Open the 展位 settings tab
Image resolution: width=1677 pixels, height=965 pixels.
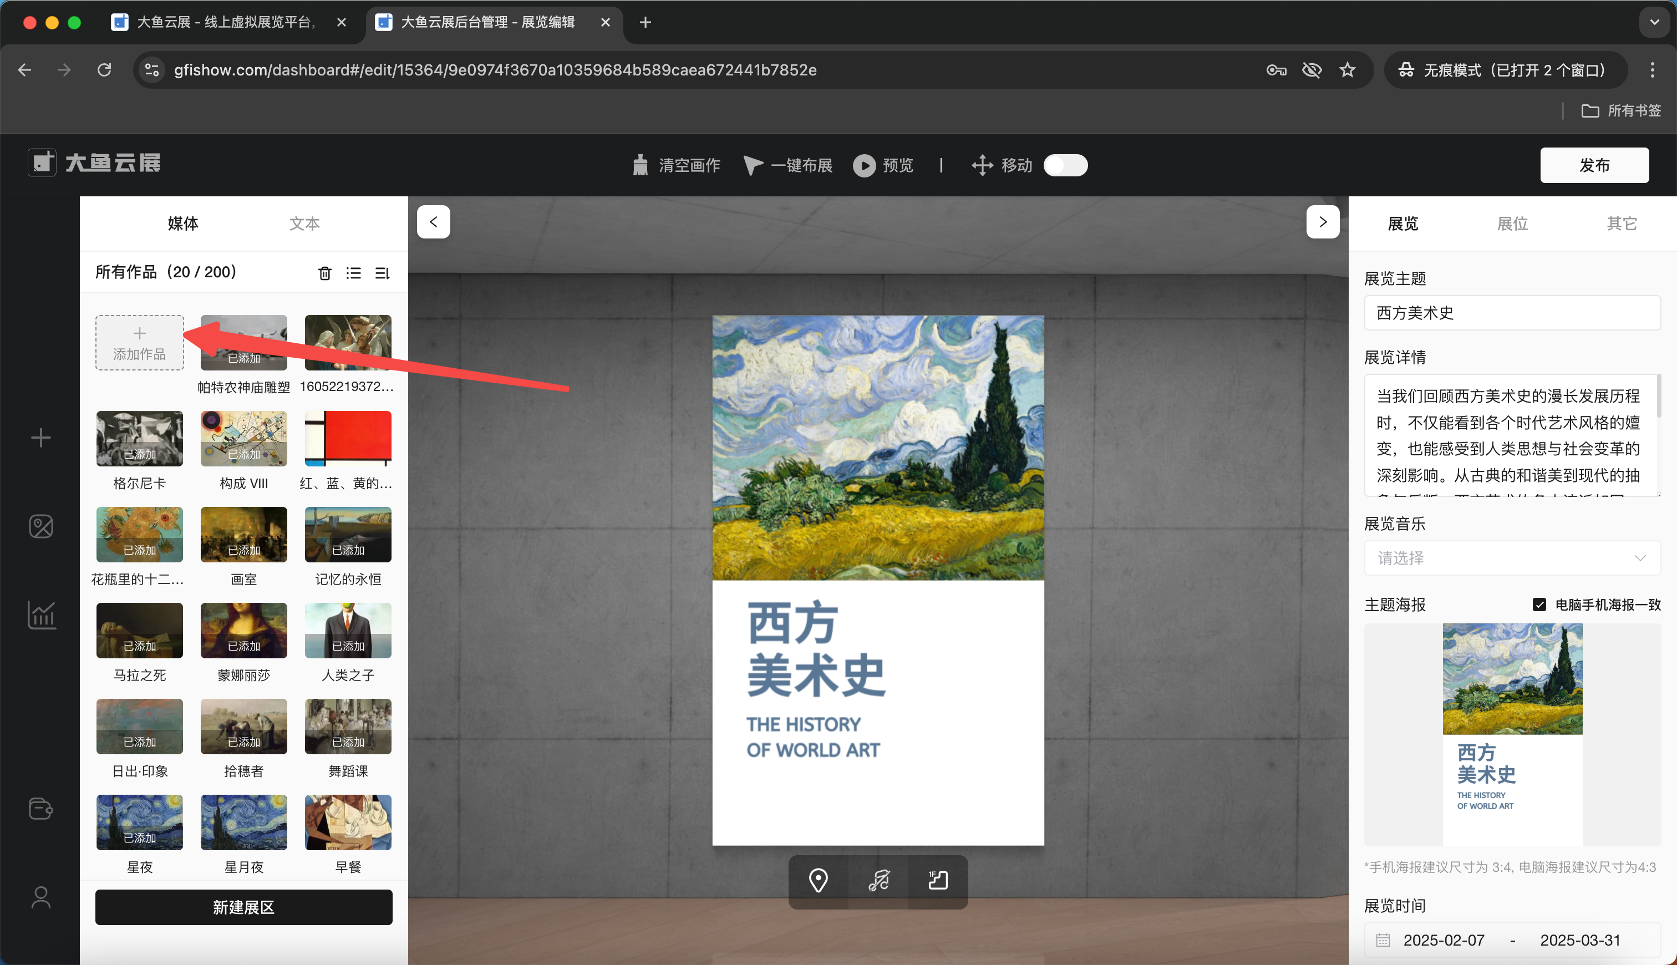1512,224
